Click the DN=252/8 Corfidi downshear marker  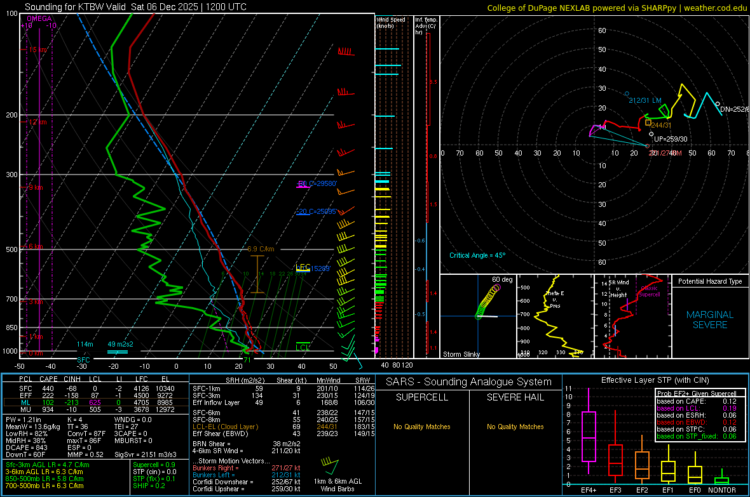pyautogui.click(x=718, y=103)
